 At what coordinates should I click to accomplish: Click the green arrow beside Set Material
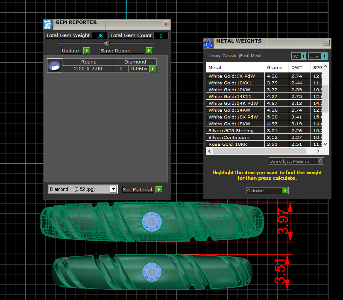[159, 190]
